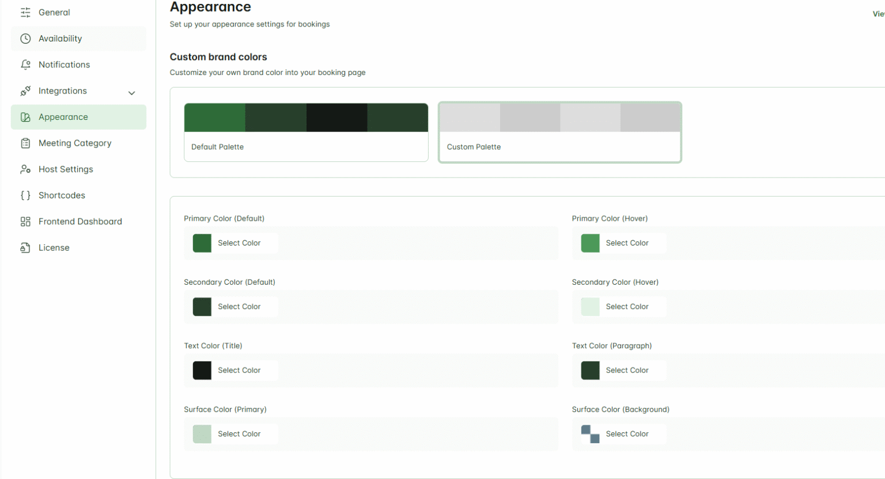Open the License menu entry
The width and height of the screenshot is (885, 479).
(54, 247)
